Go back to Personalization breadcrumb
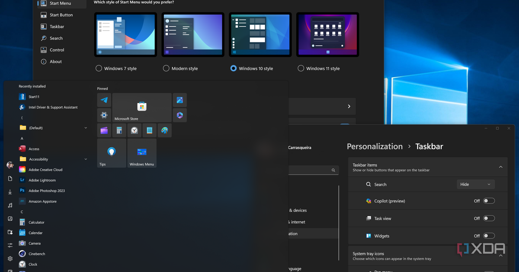Screen dimensions: 519x272 375,146
